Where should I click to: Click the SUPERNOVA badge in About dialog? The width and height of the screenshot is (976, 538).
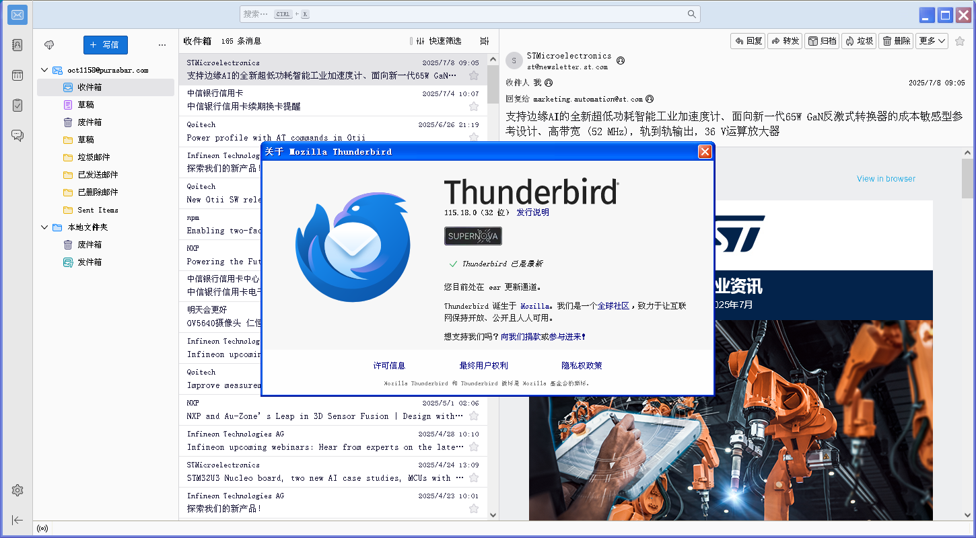coord(473,236)
